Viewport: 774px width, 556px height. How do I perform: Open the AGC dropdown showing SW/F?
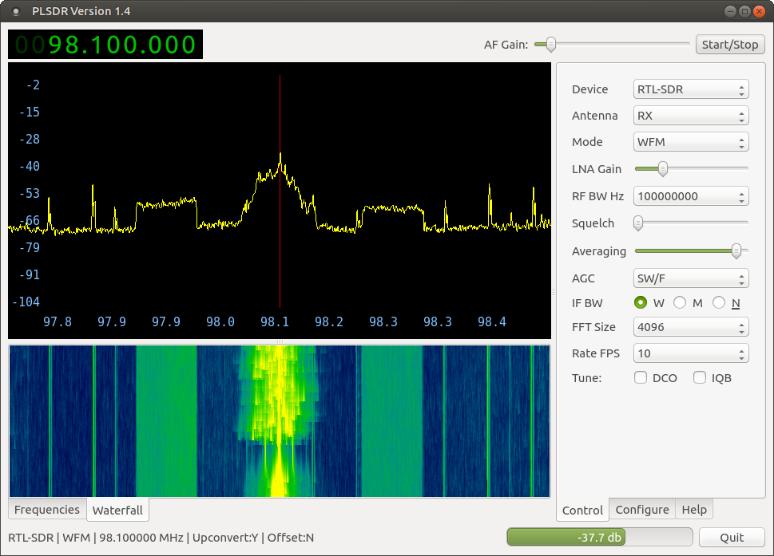click(690, 278)
